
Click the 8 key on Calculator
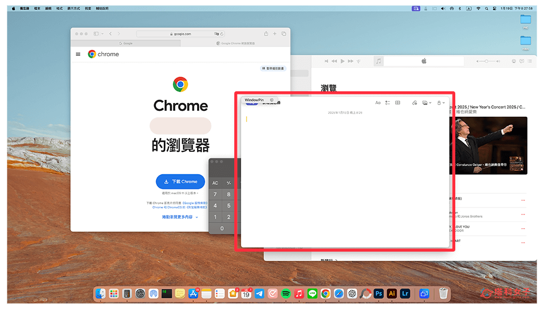(x=228, y=194)
